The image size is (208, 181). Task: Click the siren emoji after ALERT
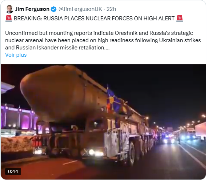point(180,19)
